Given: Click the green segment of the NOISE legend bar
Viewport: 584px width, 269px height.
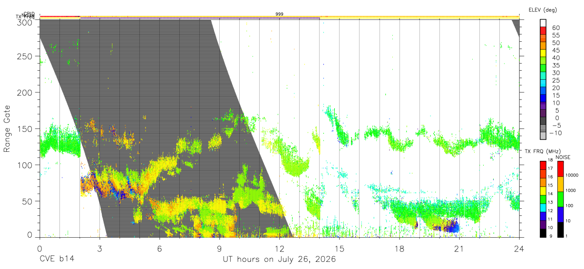Looking at the screenshot, I should pyautogui.click(x=560, y=199).
